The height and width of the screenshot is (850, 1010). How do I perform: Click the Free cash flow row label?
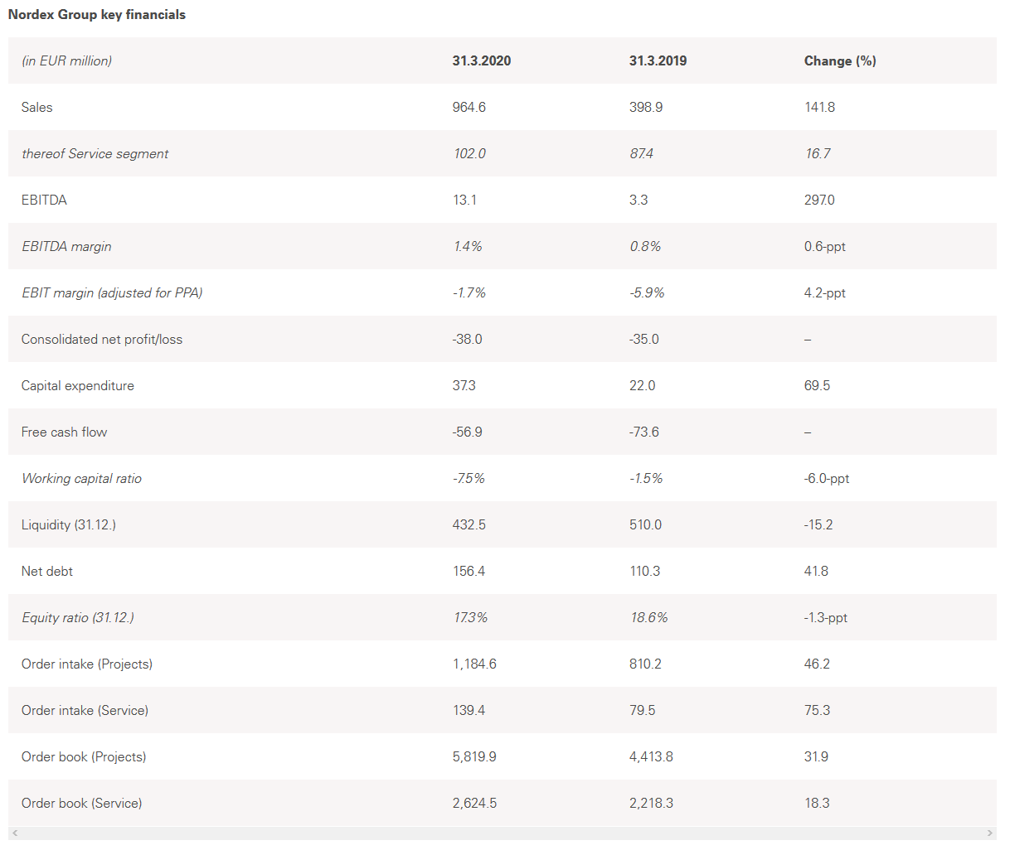(65, 432)
